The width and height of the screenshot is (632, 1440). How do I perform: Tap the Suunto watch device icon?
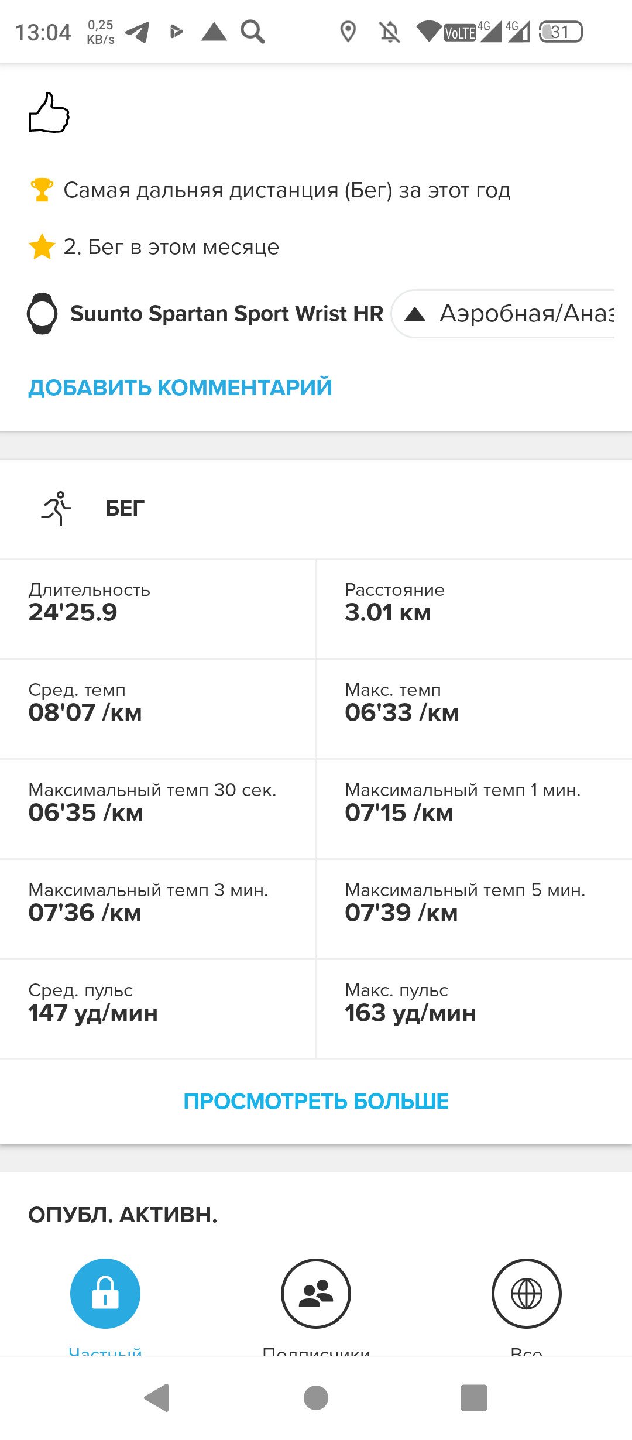pos(42,314)
